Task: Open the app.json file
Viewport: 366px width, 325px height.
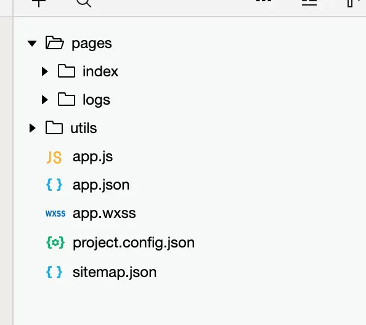Action: pos(101,185)
